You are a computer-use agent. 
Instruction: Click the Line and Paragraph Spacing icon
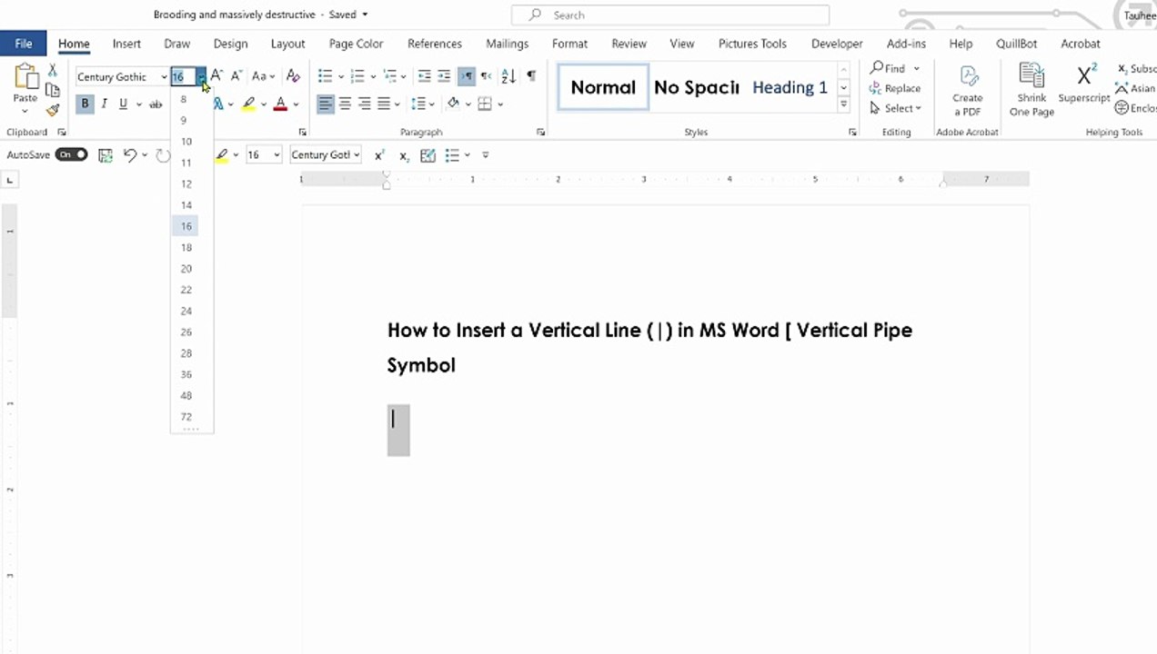point(418,104)
